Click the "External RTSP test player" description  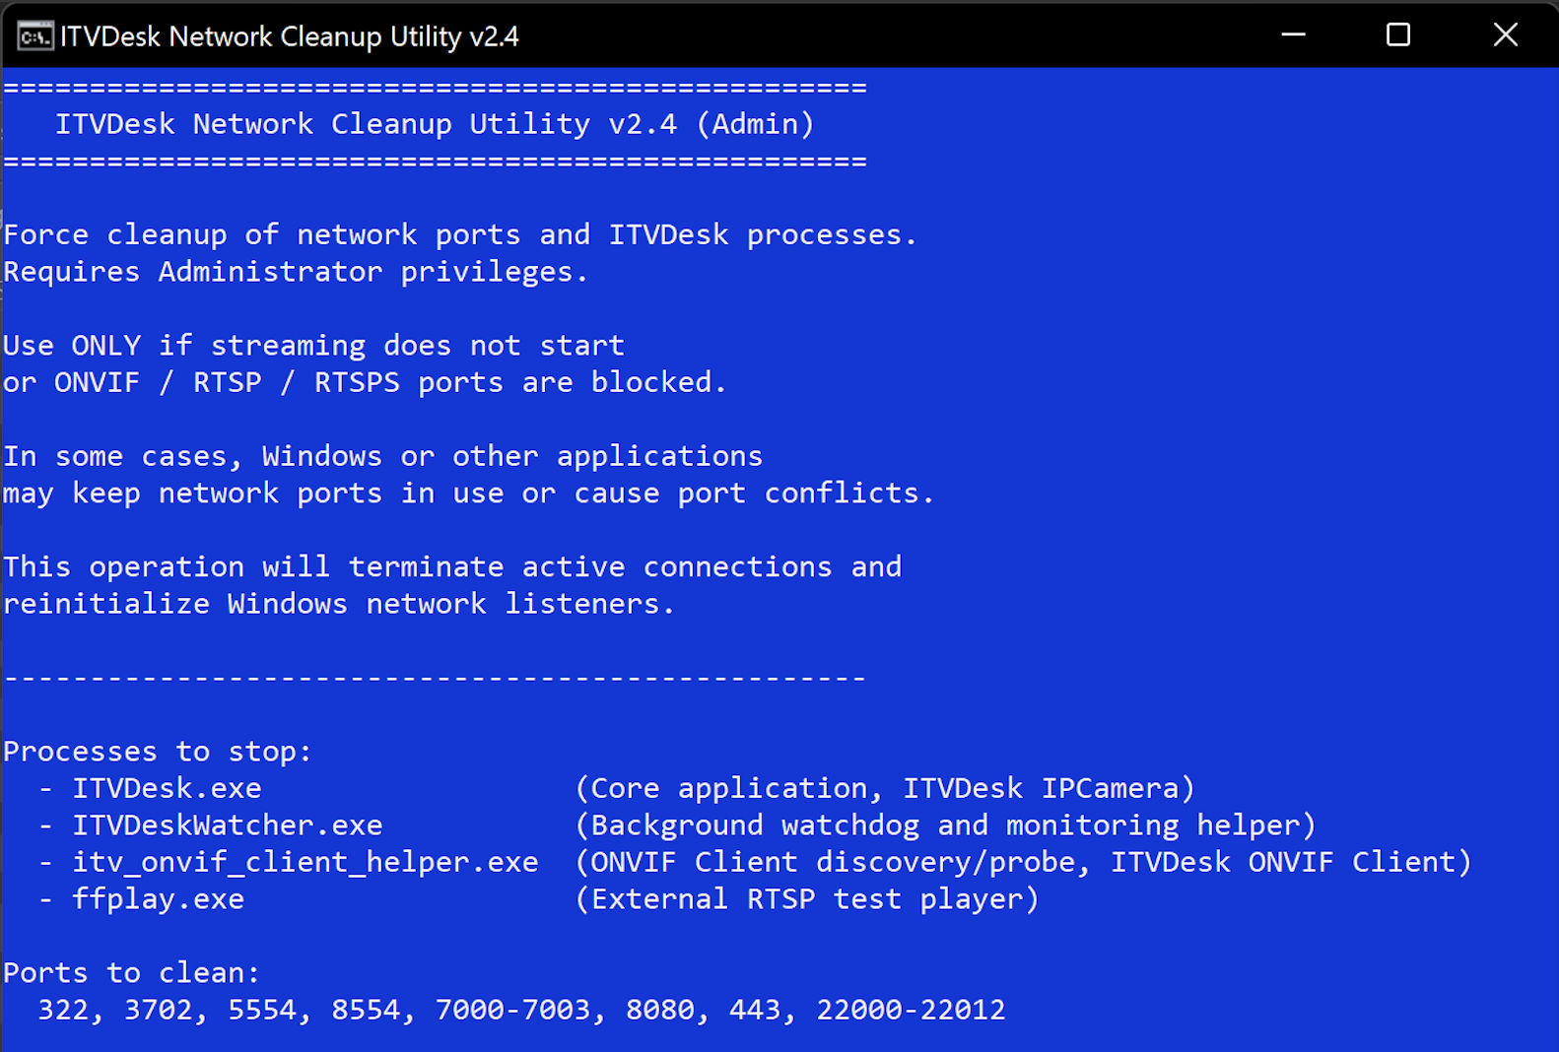click(807, 899)
